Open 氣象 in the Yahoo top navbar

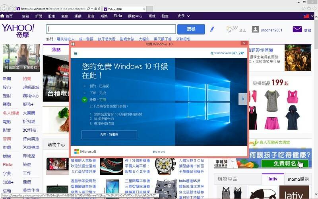[x=65, y=16]
